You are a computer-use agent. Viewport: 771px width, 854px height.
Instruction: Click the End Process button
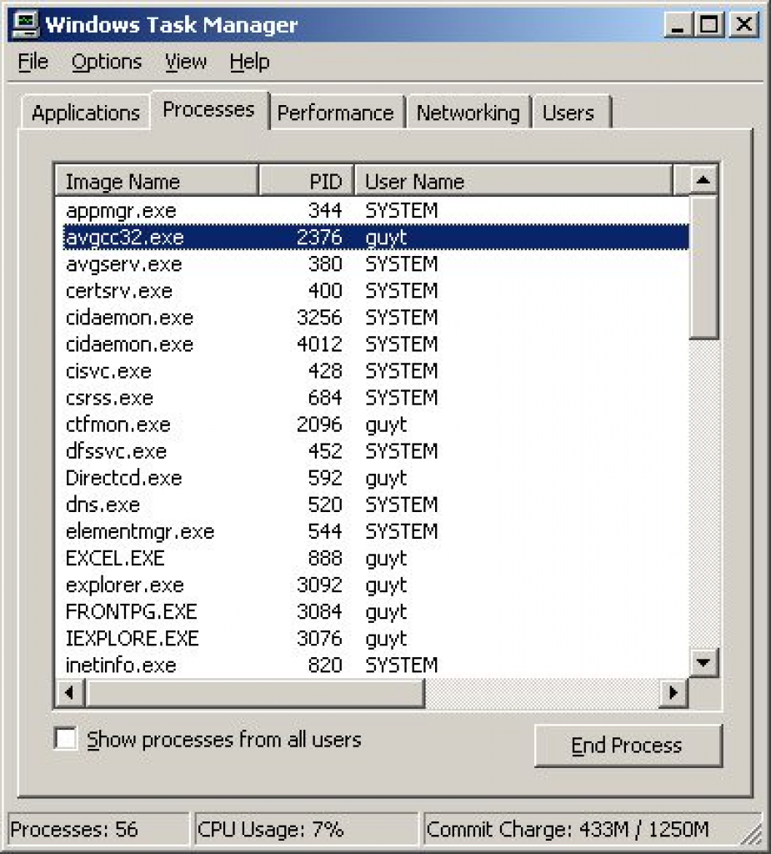coord(628,745)
